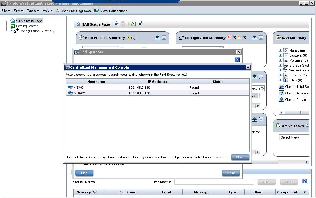This screenshot has width=316, height=198.
Task: Click the warning triangle in Best Practice Summary header
Action: coord(128,37)
